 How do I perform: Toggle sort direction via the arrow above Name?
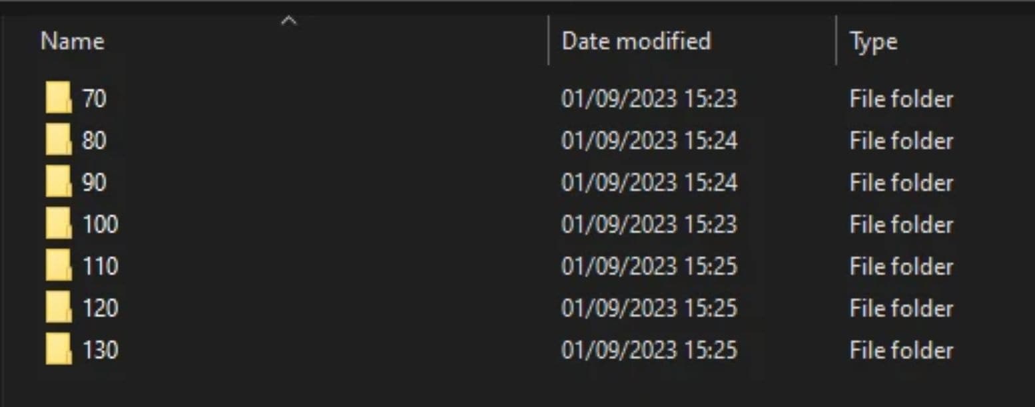coord(288,21)
